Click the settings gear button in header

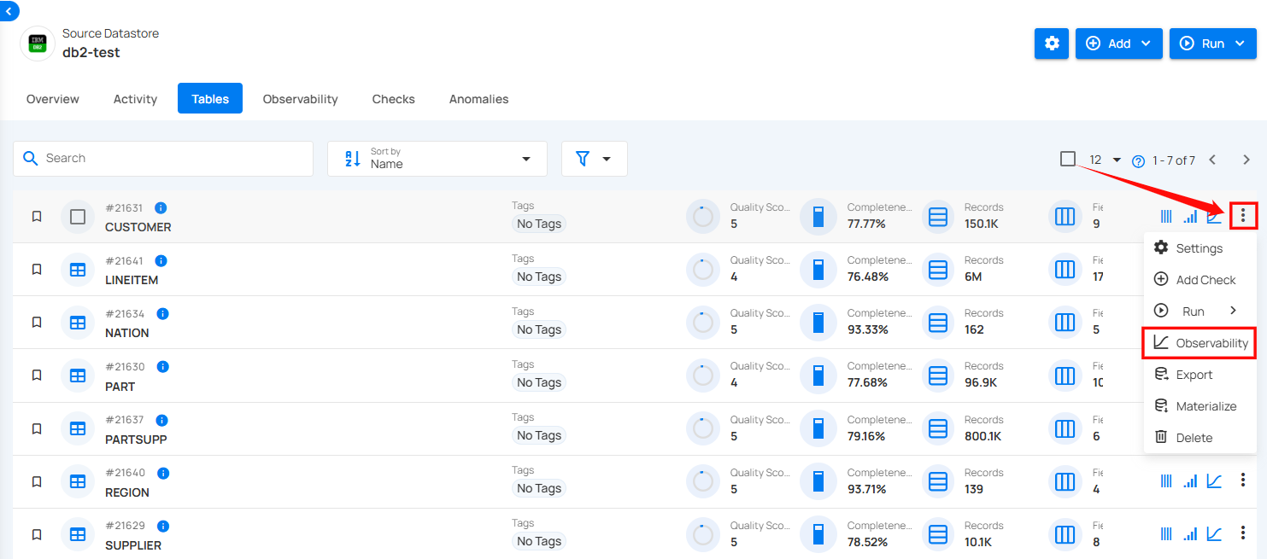coord(1051,44)
